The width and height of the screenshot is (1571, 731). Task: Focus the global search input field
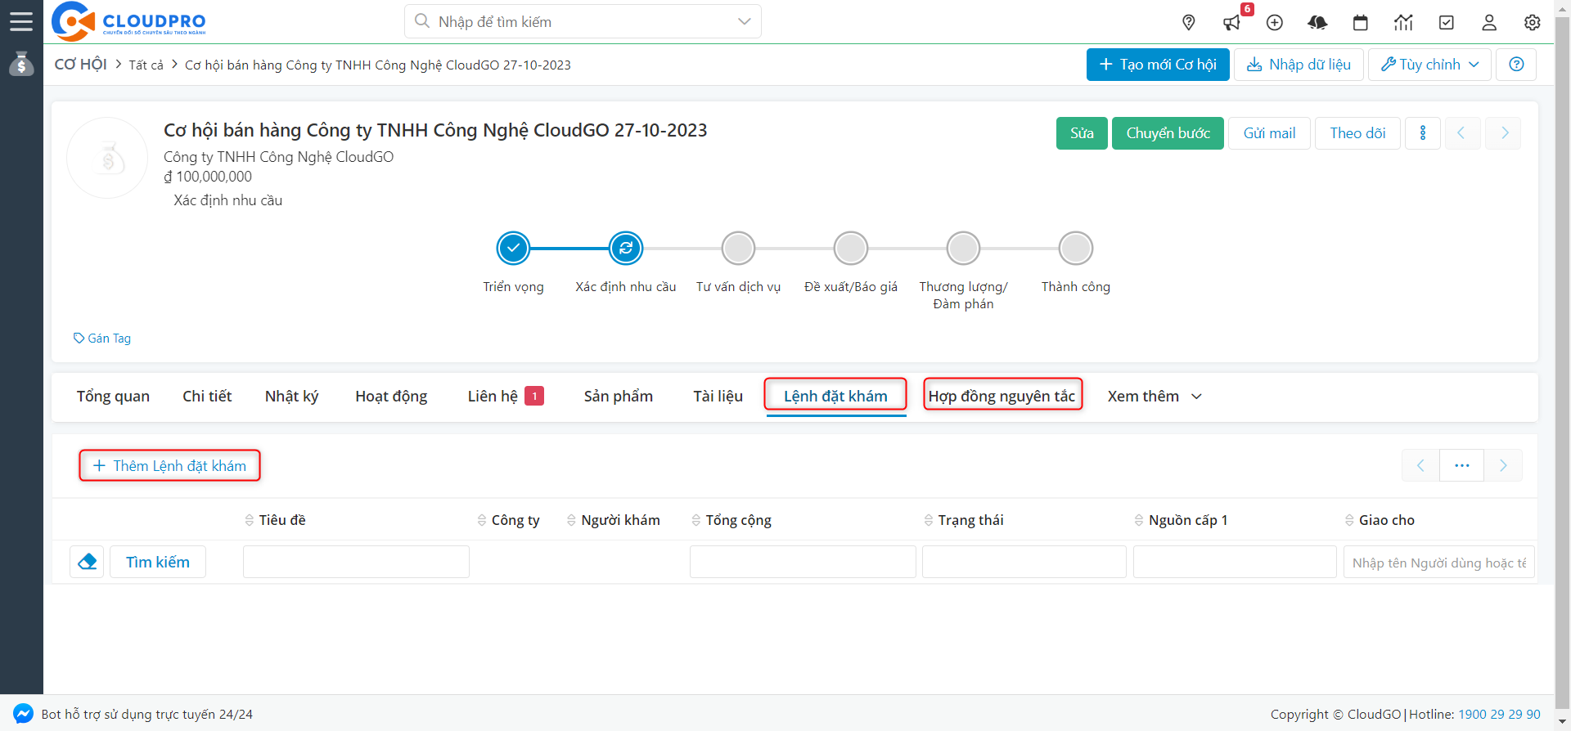[582, 21]
